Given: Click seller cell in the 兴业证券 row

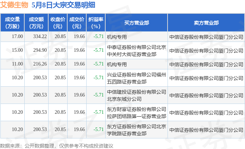Looking at the screenshot, I should pos(206,78).
